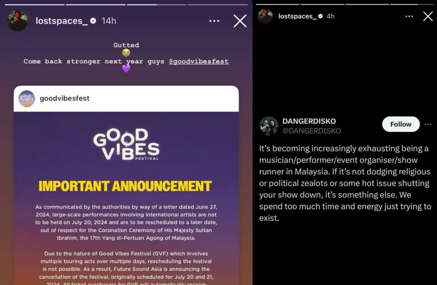Open more options next to Follow button
This screenshot has height=285, width=437.
point(428,124)
